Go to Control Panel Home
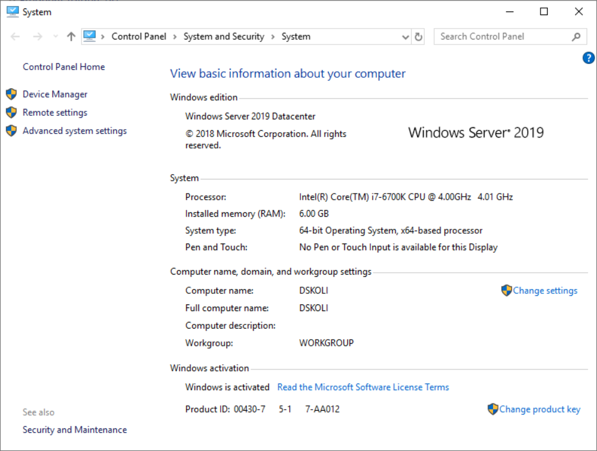The height and width of the screenshot is (451, 597). coord(64,67)
